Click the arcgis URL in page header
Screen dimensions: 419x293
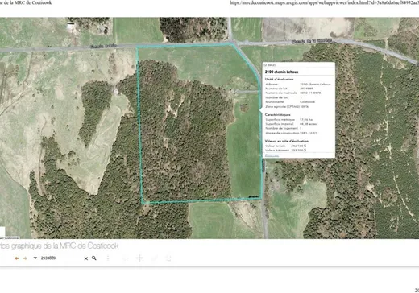pyautogui.click(x=324, y=2)
